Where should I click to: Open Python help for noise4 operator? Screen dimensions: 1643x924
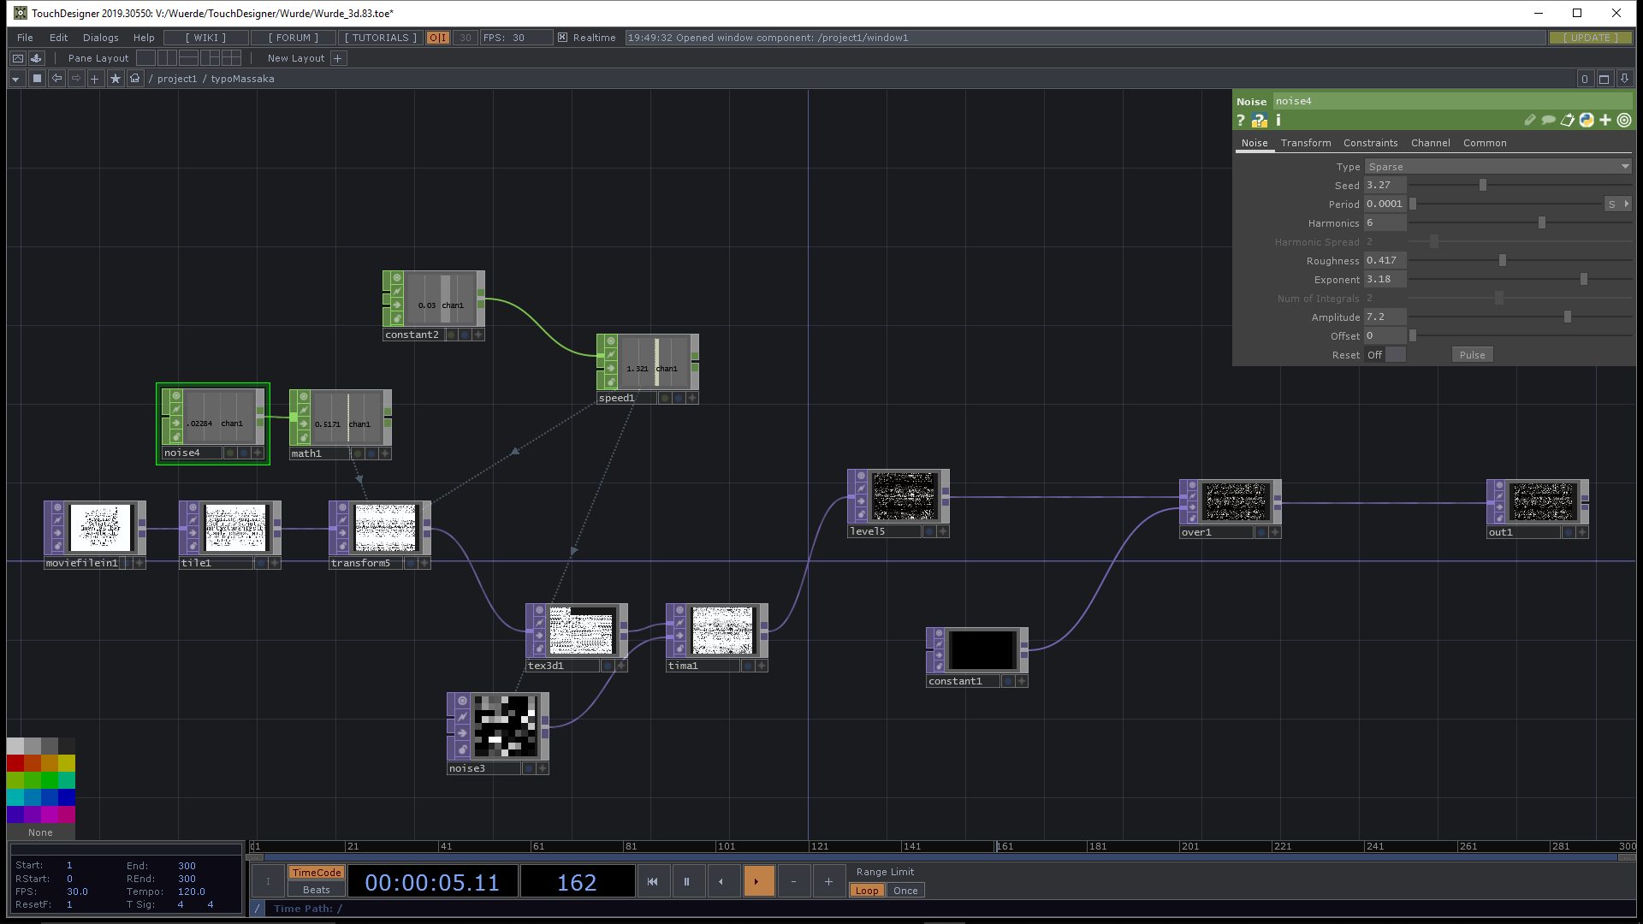tap(1259, 121)
